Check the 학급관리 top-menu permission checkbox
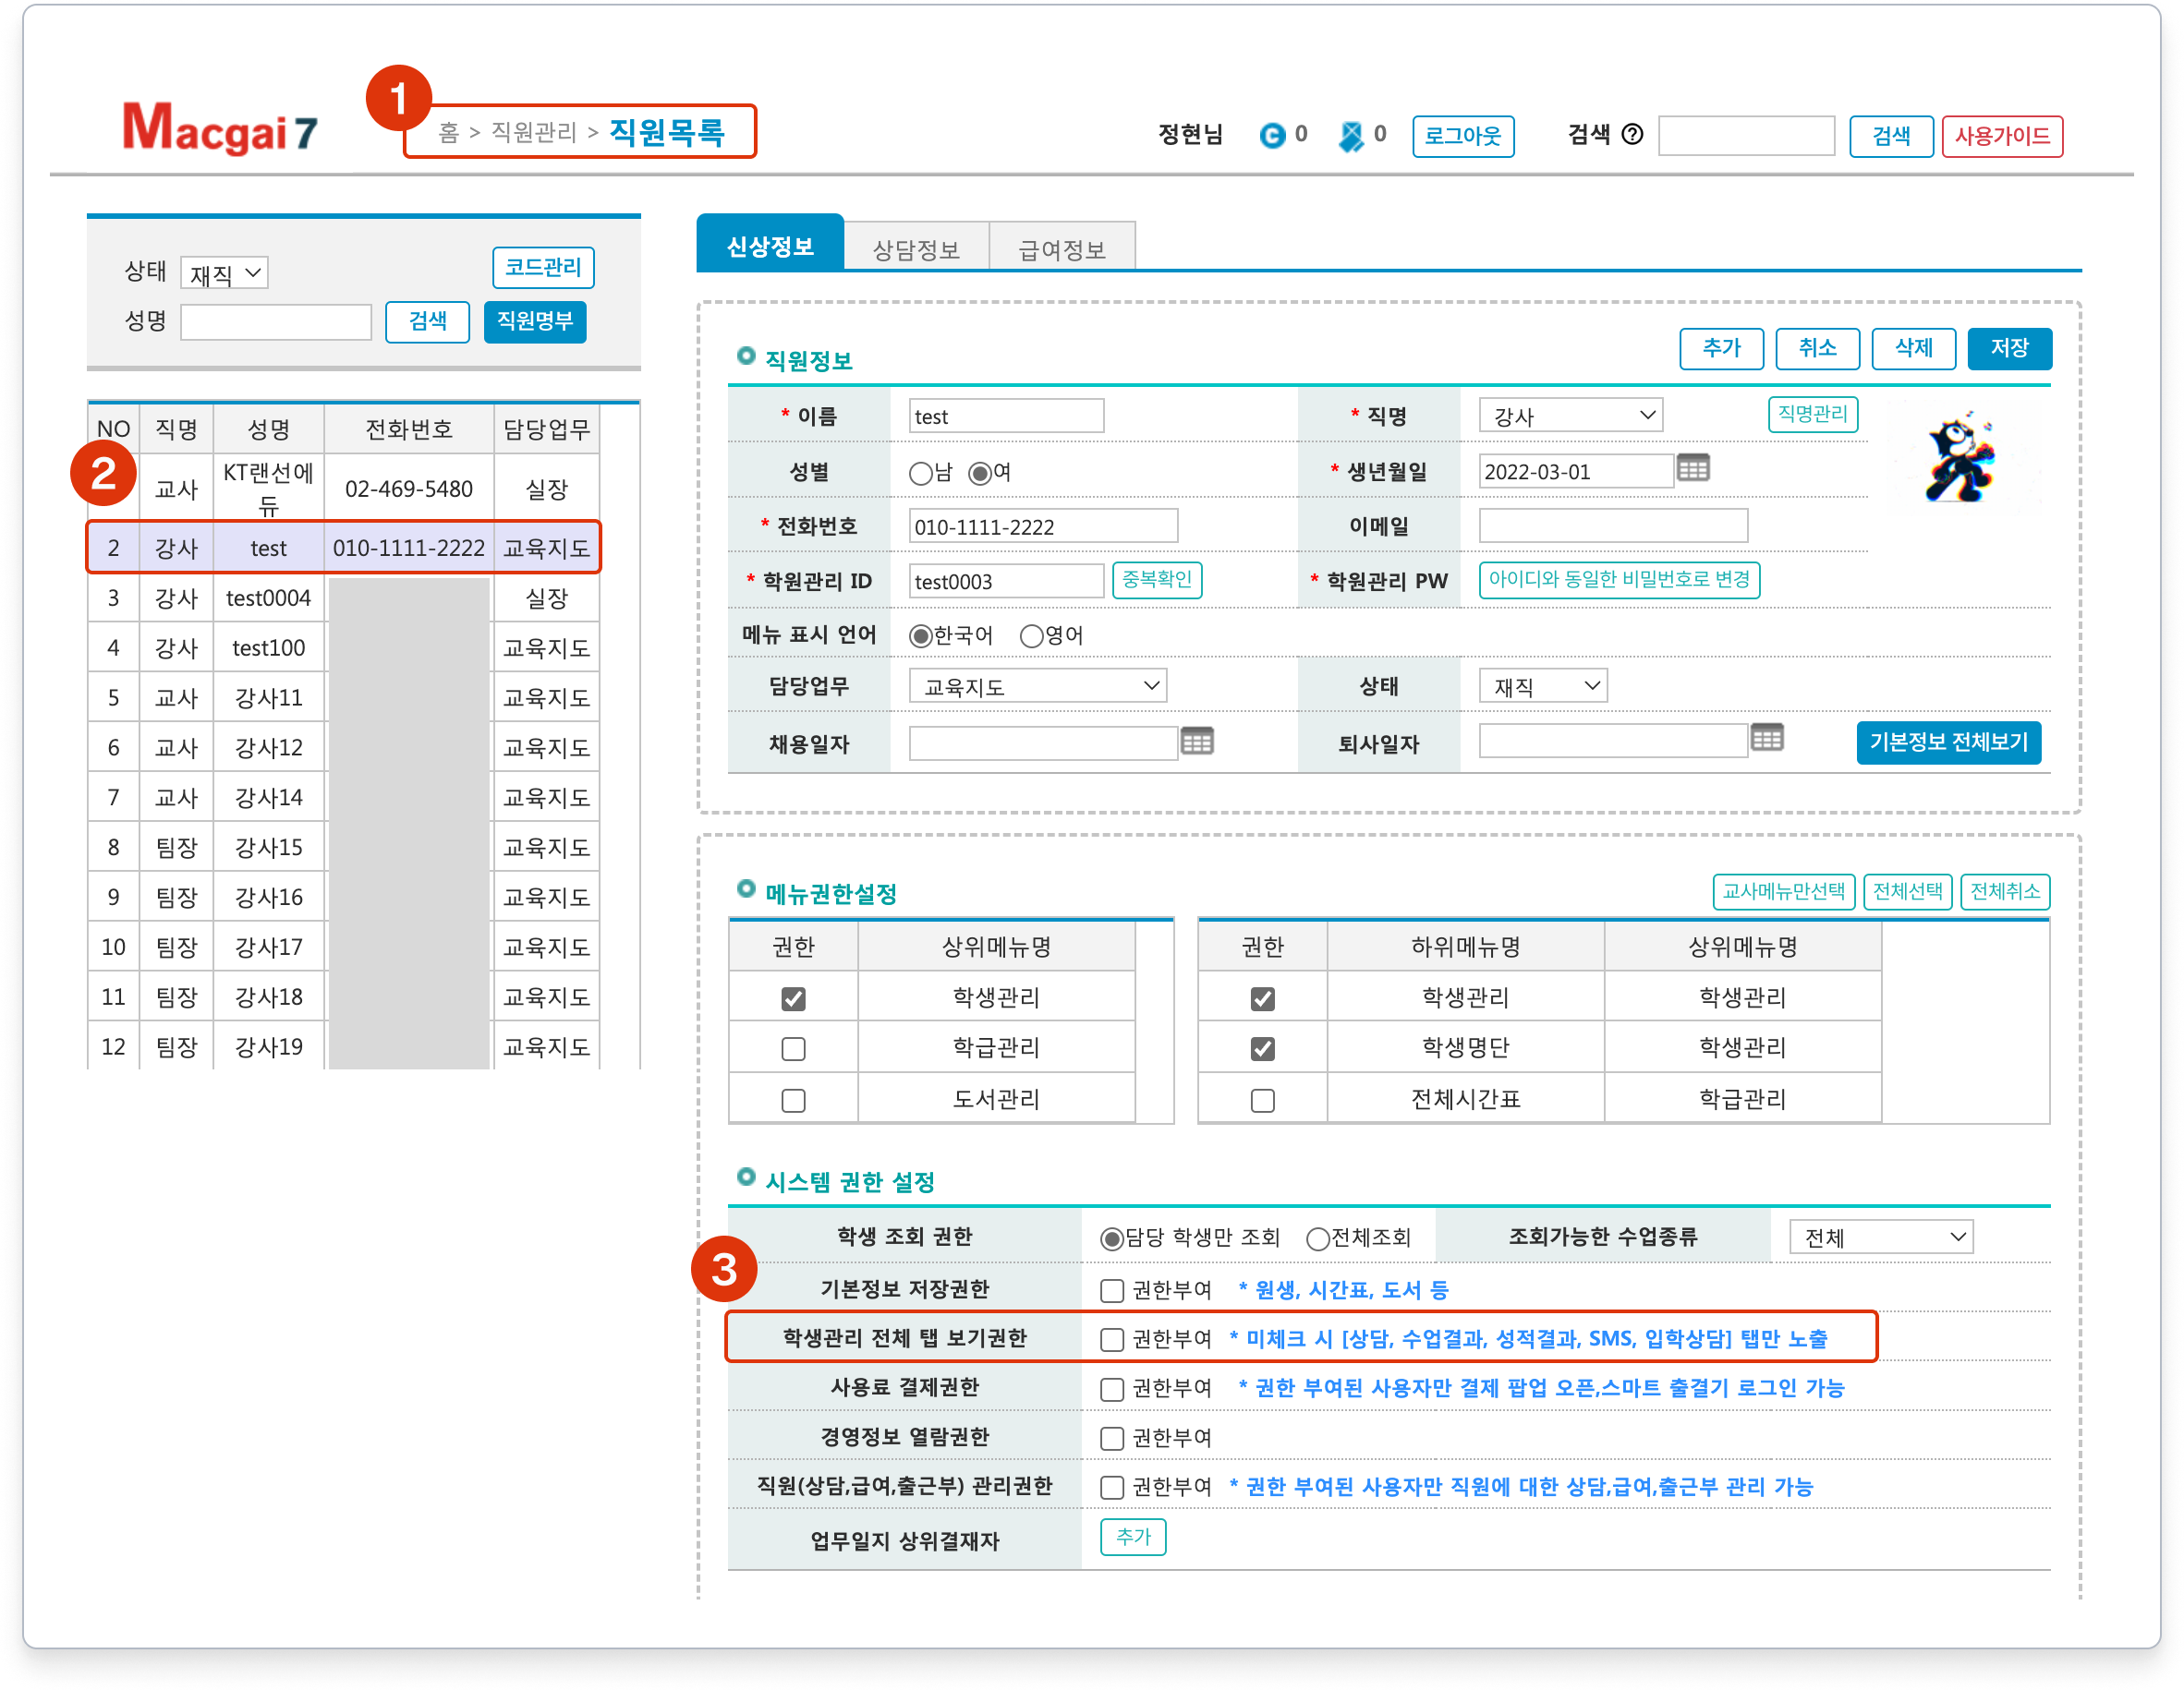2184x1690 pixels. point(793,1048)
